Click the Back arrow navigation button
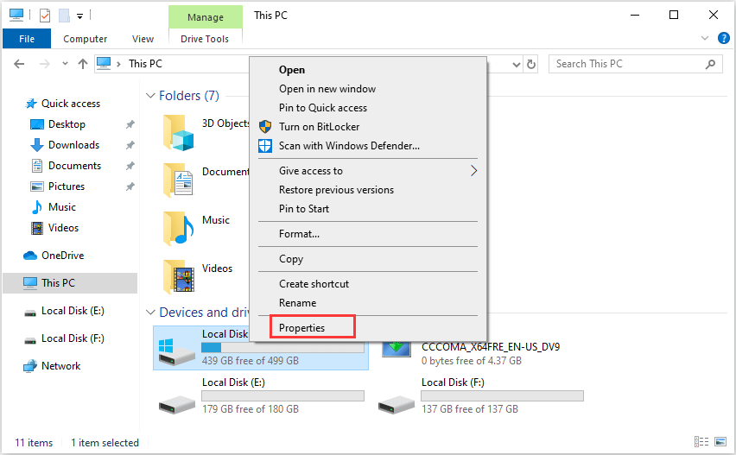The height and width of the screenshot is (455, 736). point(20,64)
